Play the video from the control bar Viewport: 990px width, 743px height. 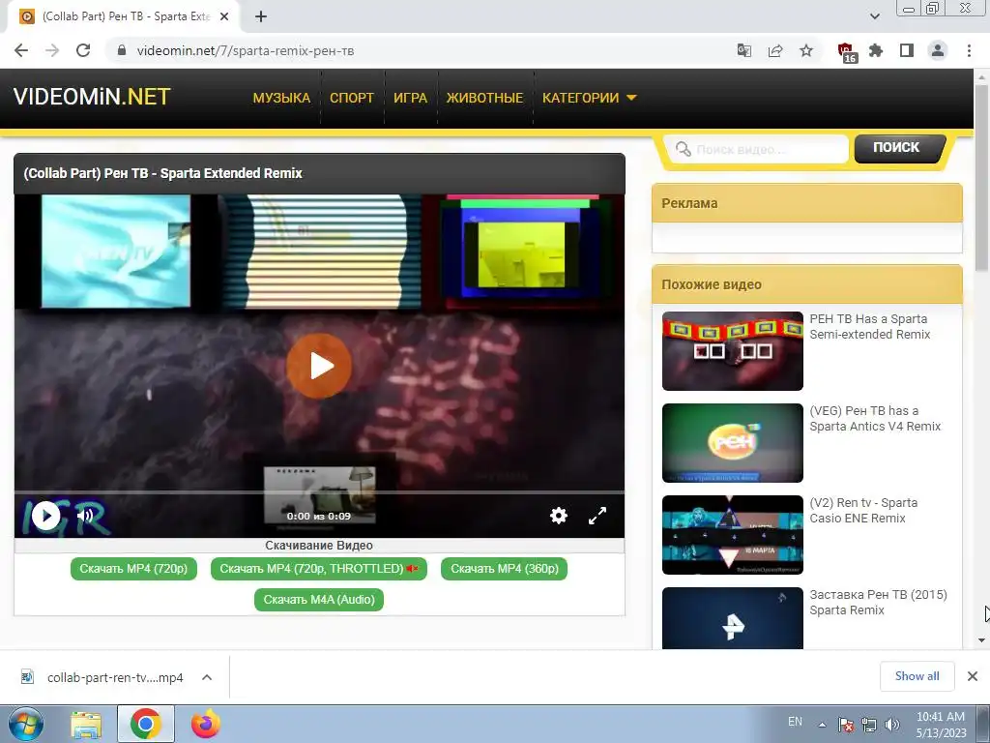[46, 516]
